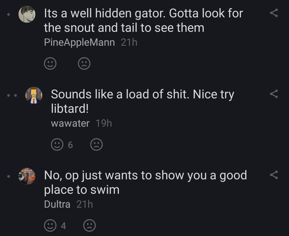Share Dultra's swim comment
This screenshot has height=236, width=289.
click(x=273, y=175)
